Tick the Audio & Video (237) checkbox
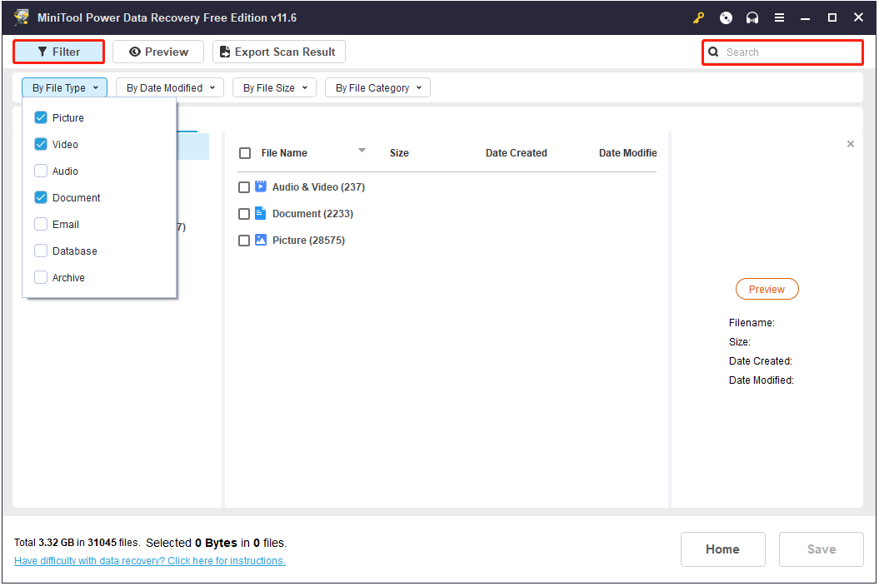Screen dimensions: 879x586 (244, 187)
